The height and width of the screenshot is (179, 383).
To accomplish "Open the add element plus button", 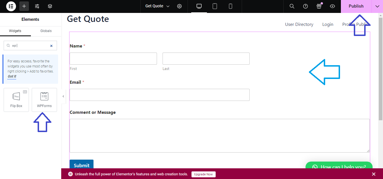I will point(24,6).
